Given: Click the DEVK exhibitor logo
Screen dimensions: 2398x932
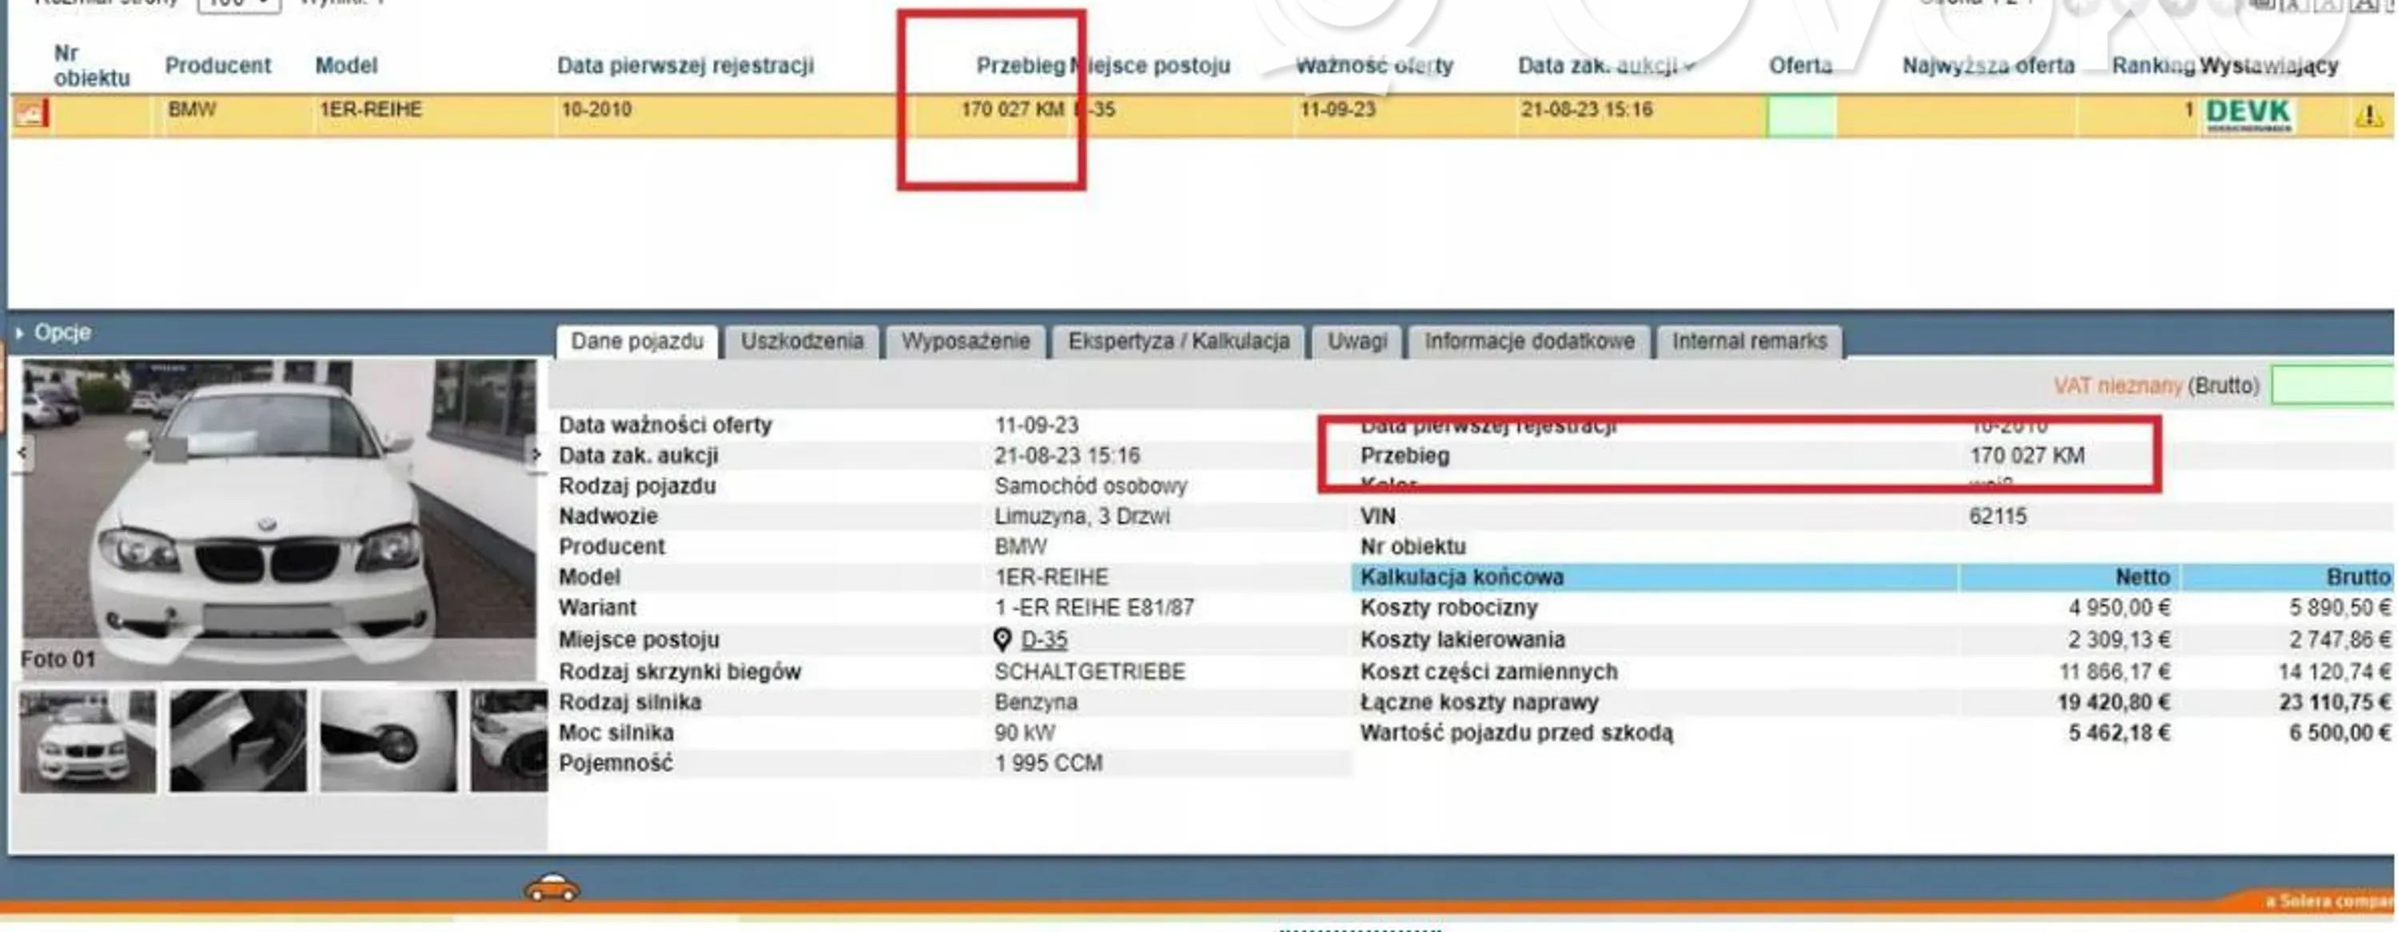Looking at the screenshot, I should [x=2248, y=114].
